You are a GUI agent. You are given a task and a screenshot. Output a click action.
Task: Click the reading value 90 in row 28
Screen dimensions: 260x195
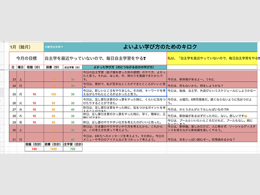click(x=53, y=115)
